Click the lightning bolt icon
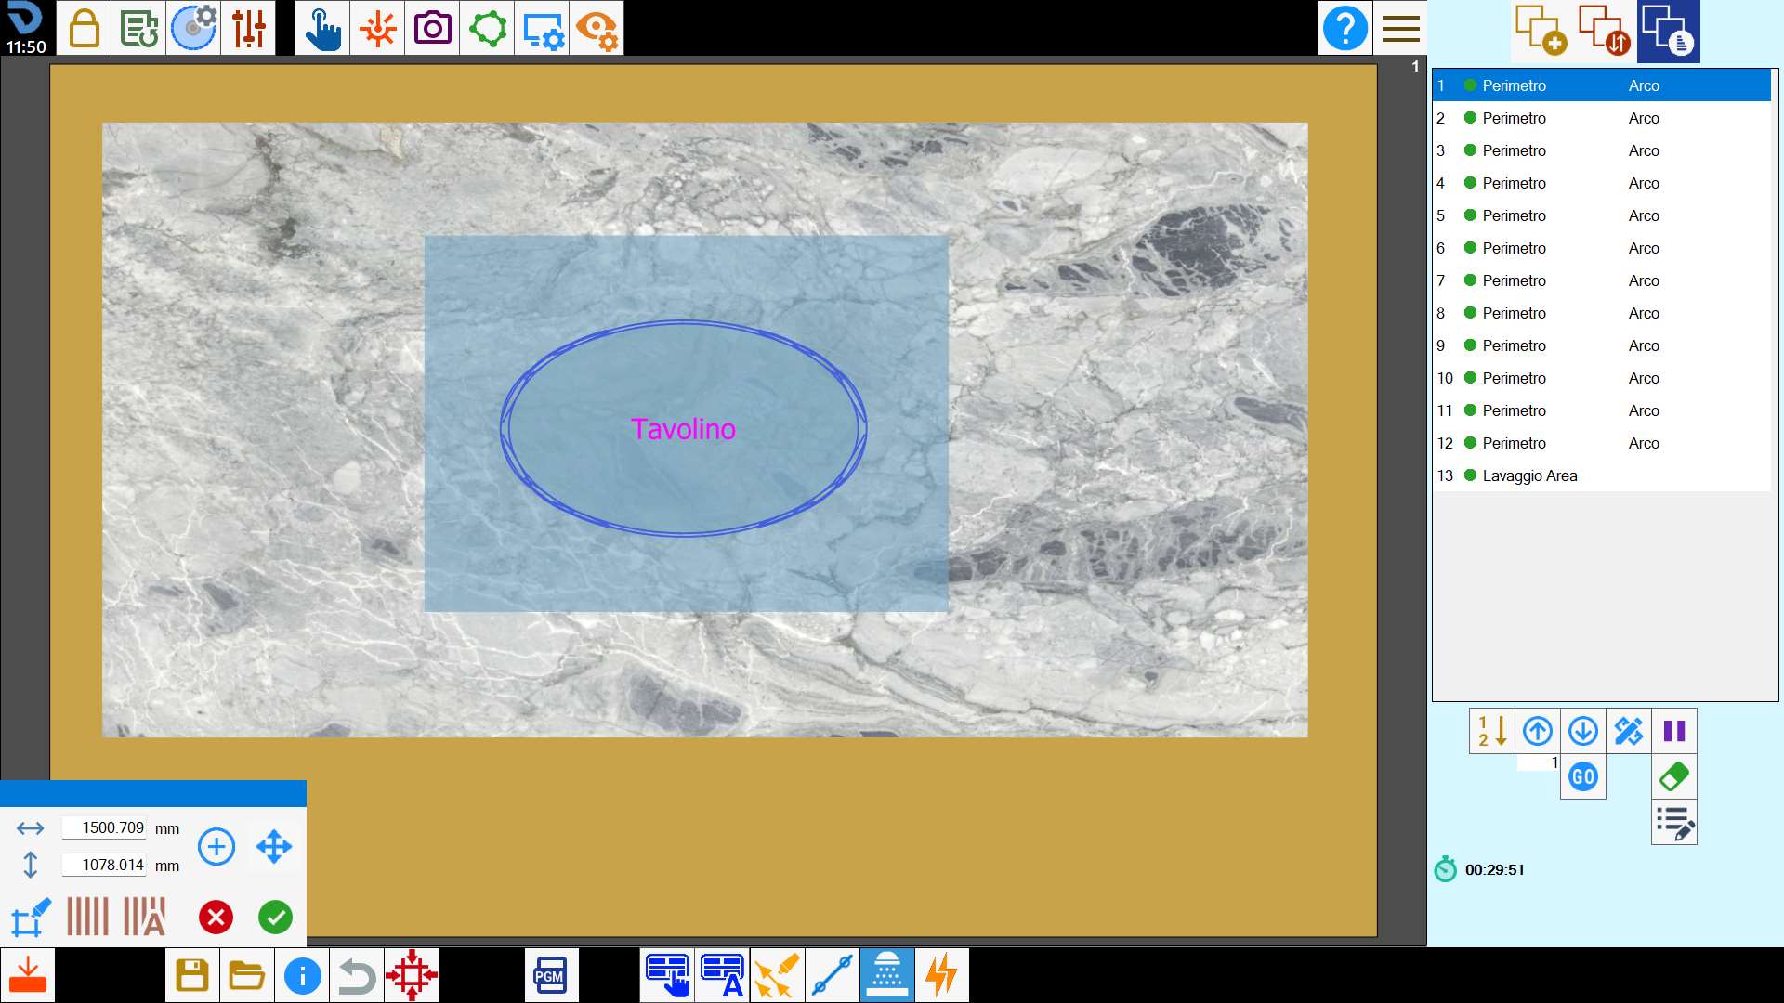Viewport: 1784px width, 1003px height. [x=942, y=975]
